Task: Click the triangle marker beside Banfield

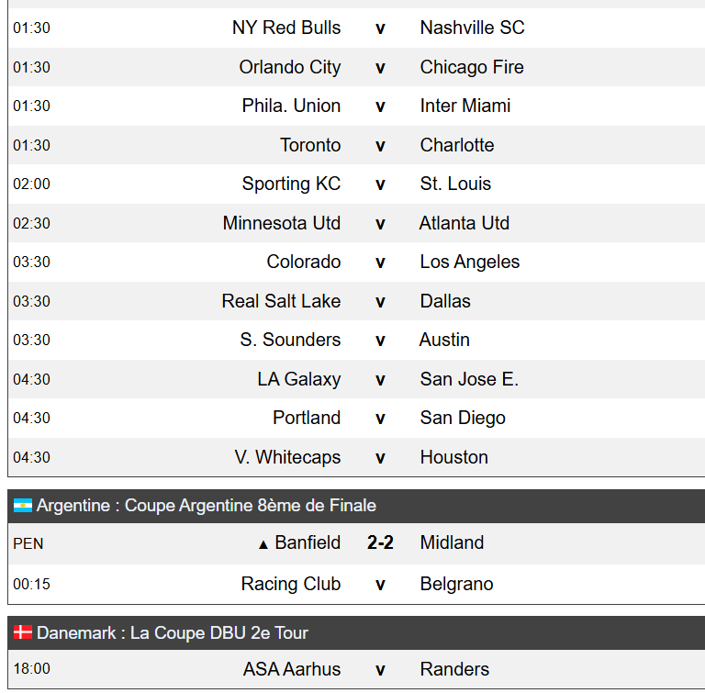Action: (263, 544)
